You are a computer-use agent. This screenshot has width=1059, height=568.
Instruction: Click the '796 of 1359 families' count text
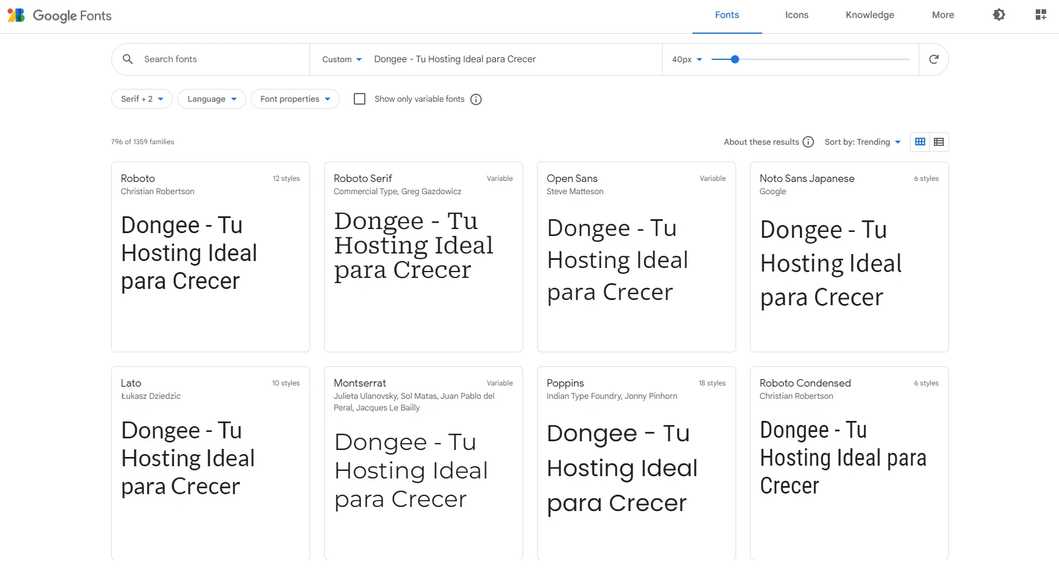(143, 142)
